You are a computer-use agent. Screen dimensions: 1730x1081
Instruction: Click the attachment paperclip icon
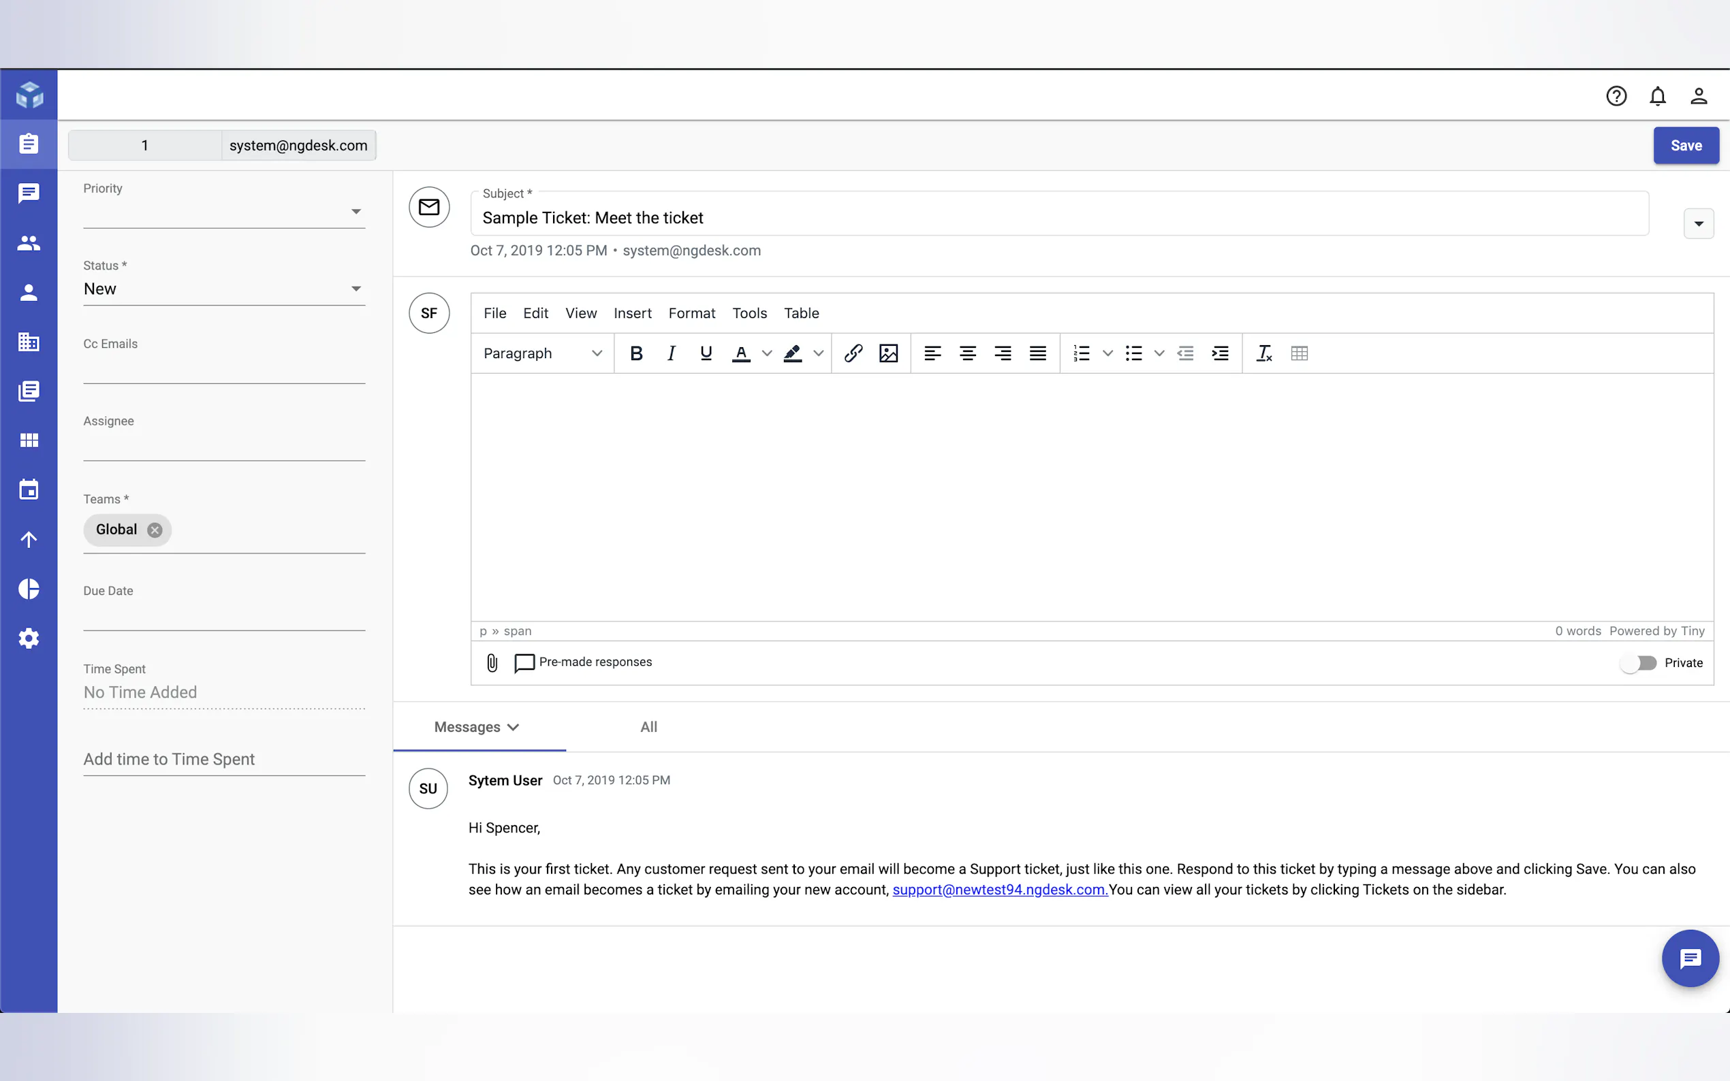[492, 663]
